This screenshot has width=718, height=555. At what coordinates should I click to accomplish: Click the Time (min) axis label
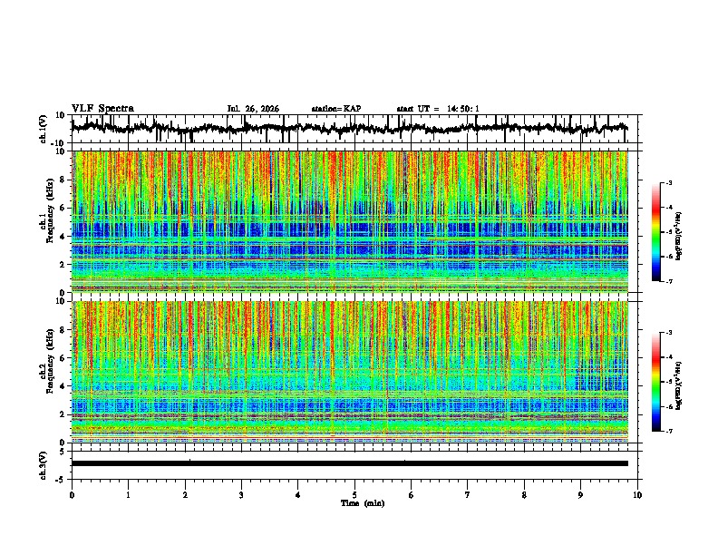click(x=363, y=503)
